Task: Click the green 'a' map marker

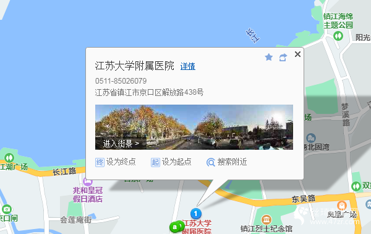Action: (x=175, y=227)
